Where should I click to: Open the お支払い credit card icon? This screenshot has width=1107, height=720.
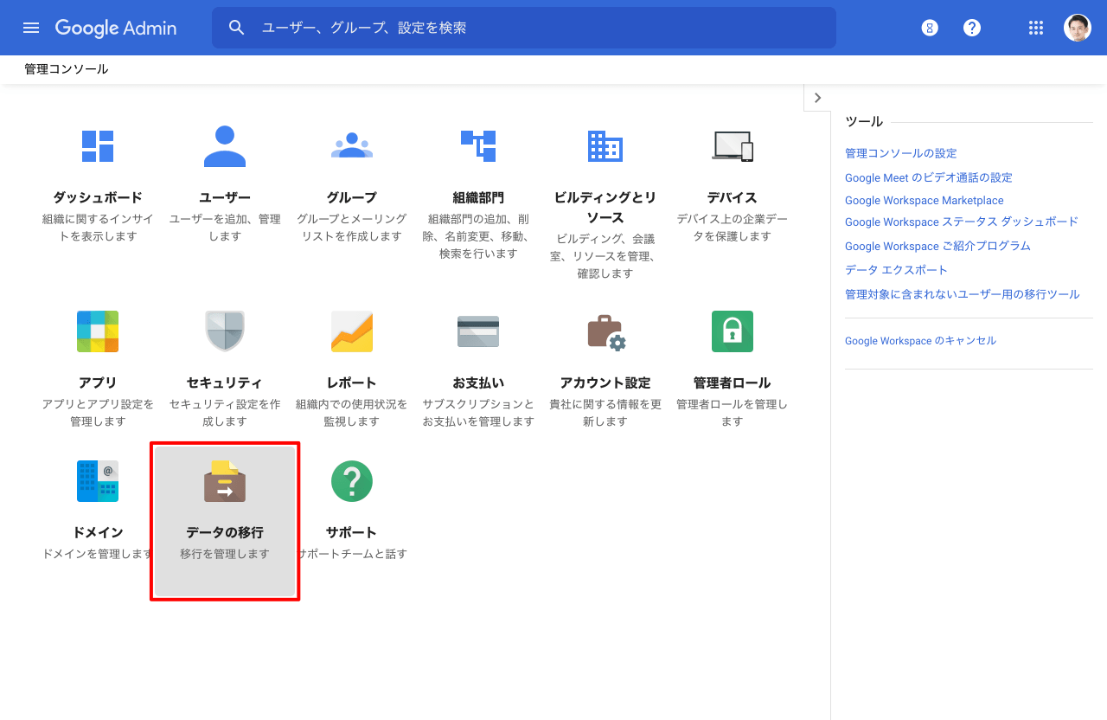click(478, 331)
